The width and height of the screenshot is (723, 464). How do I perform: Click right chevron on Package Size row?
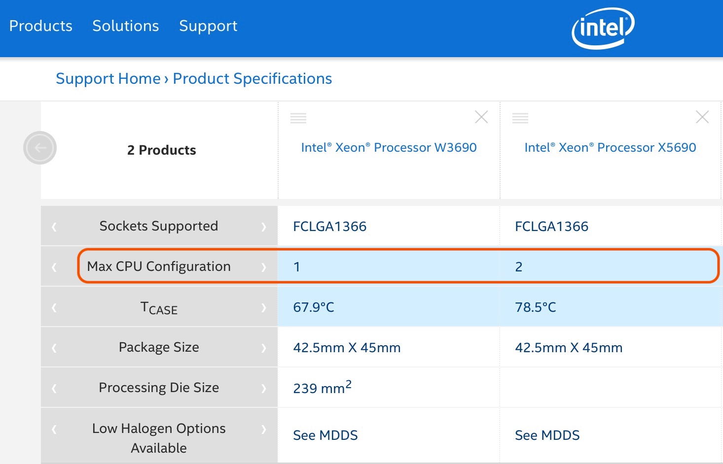264,348
